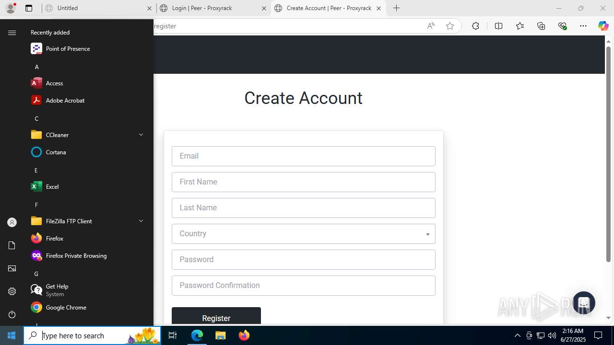The height and width of the screenshot is (345, 614).
Task: Toggle Split screen in Edge toolbar
Action: click(x=498, y=26)
